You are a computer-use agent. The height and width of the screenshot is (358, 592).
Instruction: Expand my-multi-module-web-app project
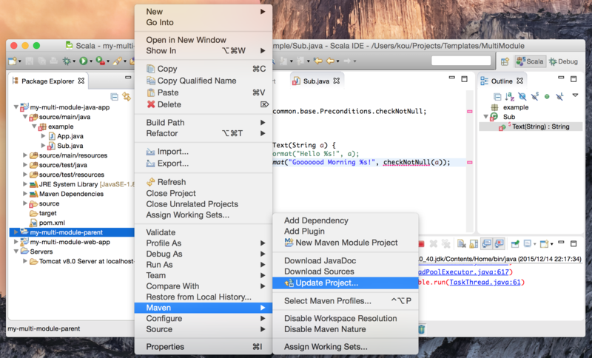[16, 242]
